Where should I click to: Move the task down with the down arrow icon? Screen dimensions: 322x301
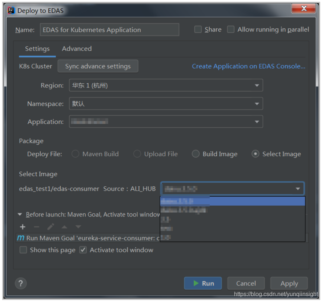pyautogui.click(x=78, y=227)
